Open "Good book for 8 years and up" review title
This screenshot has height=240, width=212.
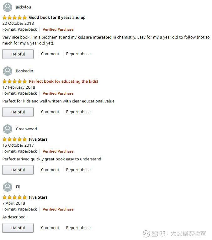click(x=57, y=18)
